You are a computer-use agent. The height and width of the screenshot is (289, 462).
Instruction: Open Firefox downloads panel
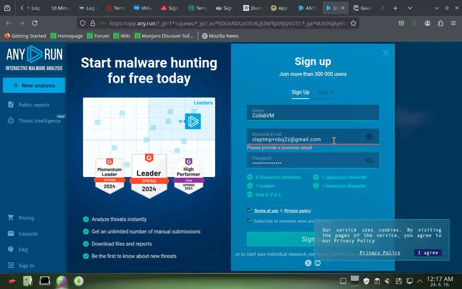[414, 23]
